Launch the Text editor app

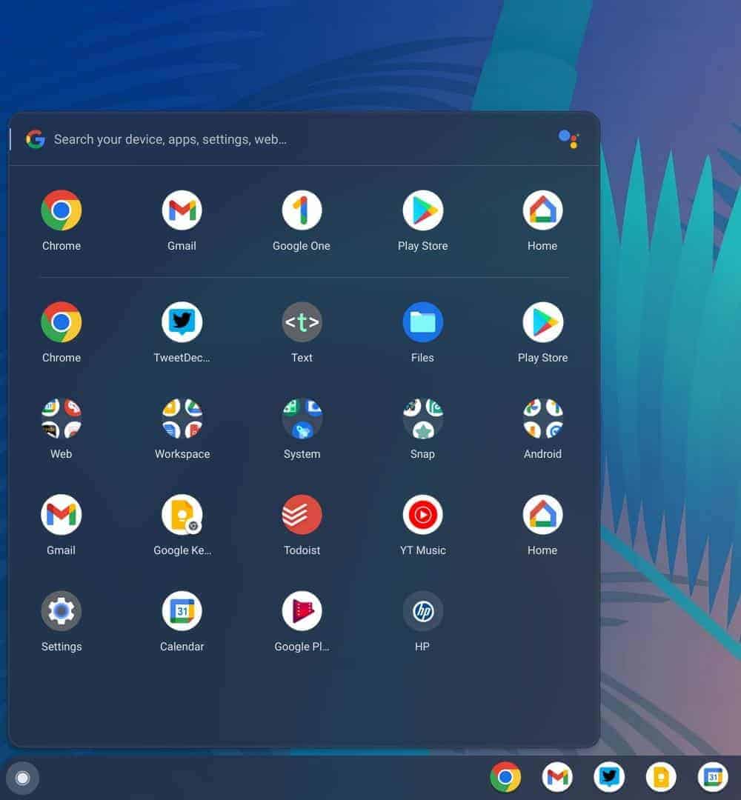[302, 322]
